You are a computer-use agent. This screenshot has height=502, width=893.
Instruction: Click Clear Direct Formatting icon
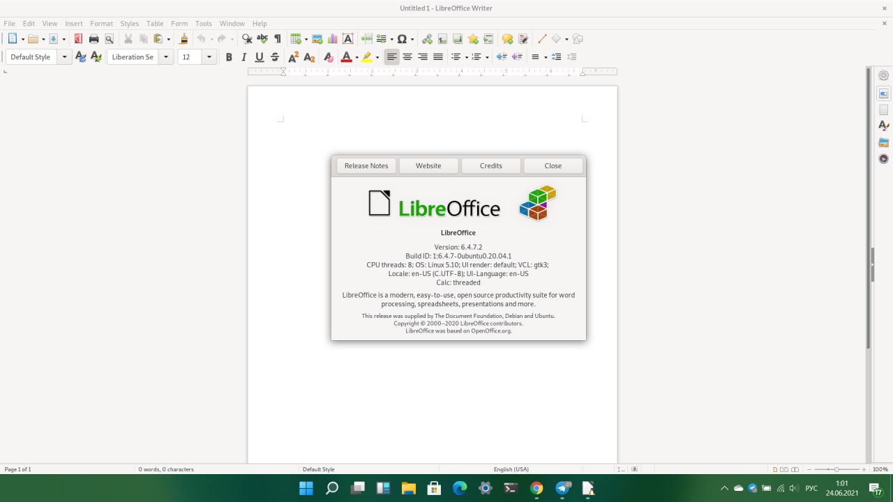click(328, 57)
